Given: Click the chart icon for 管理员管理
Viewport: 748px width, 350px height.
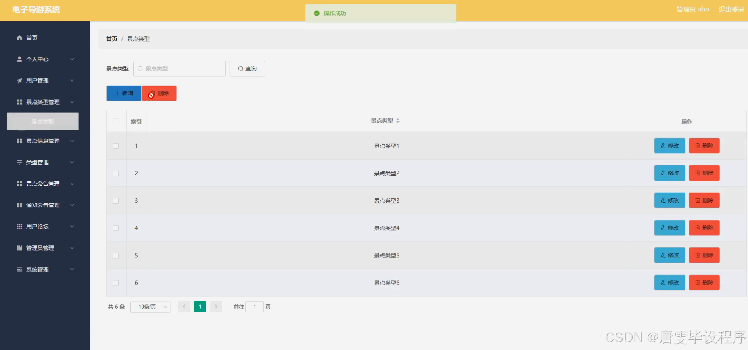Looking at the screenshot, I should tap(19, 248).
